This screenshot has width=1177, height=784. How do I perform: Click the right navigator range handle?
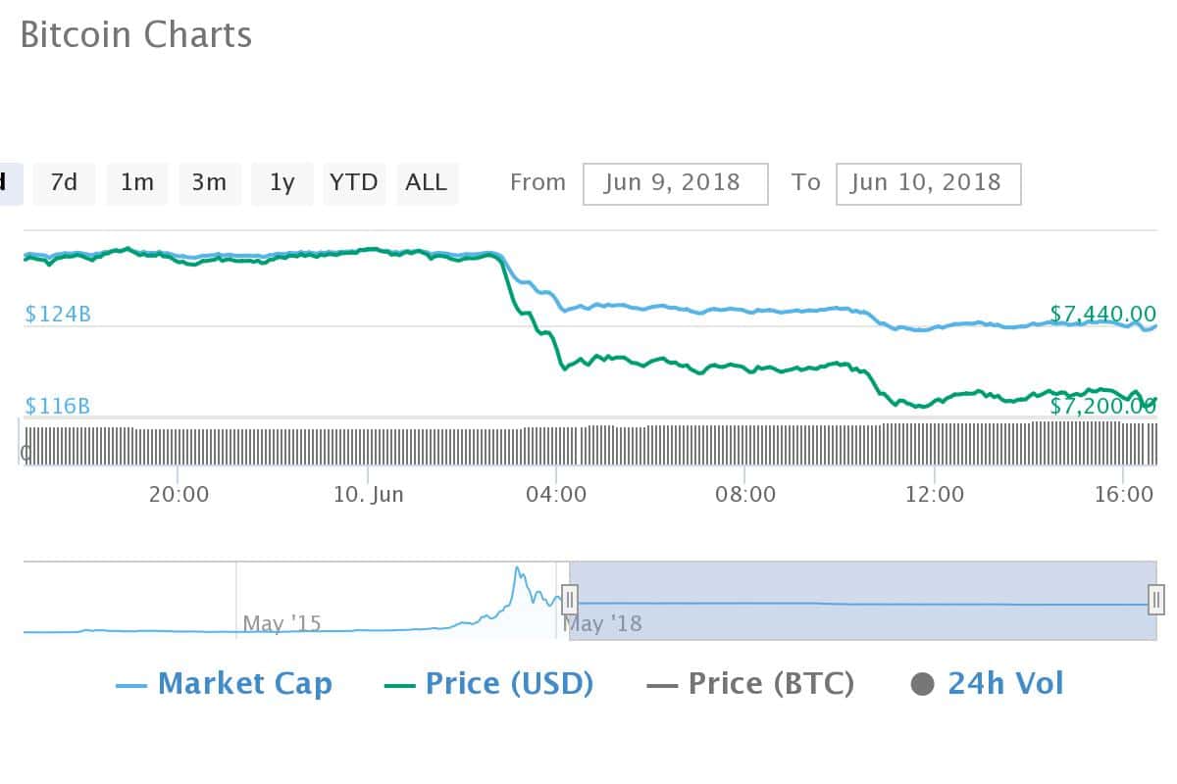tap(1157, 599)
